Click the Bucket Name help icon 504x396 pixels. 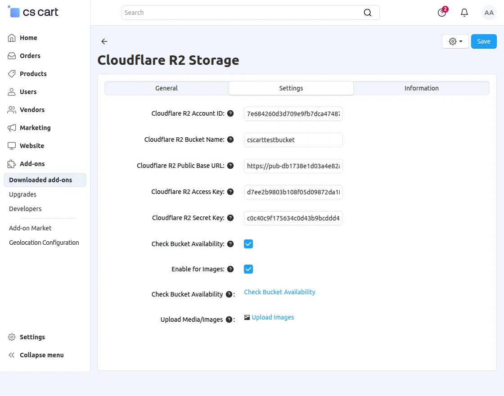pos(230,139)
